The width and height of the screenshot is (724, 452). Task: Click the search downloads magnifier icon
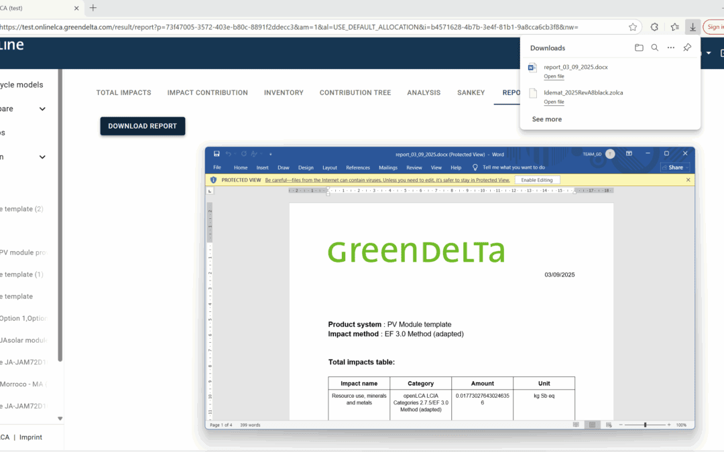(655, 48)
